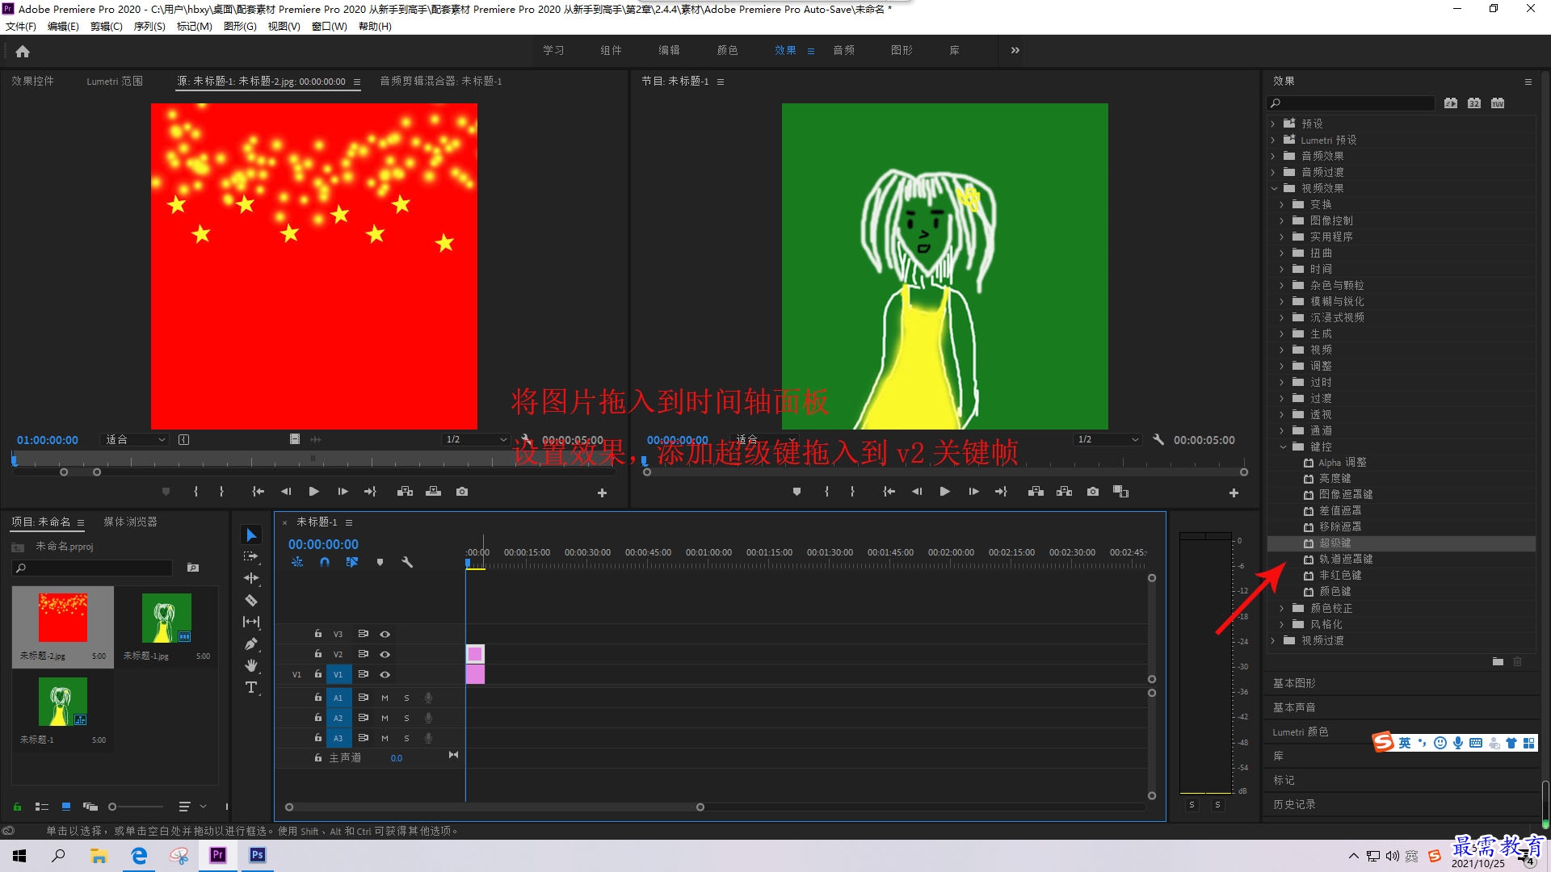Click the Home icon in workspace bar
The image size is (1551, 872).
(x=23, y=51)
